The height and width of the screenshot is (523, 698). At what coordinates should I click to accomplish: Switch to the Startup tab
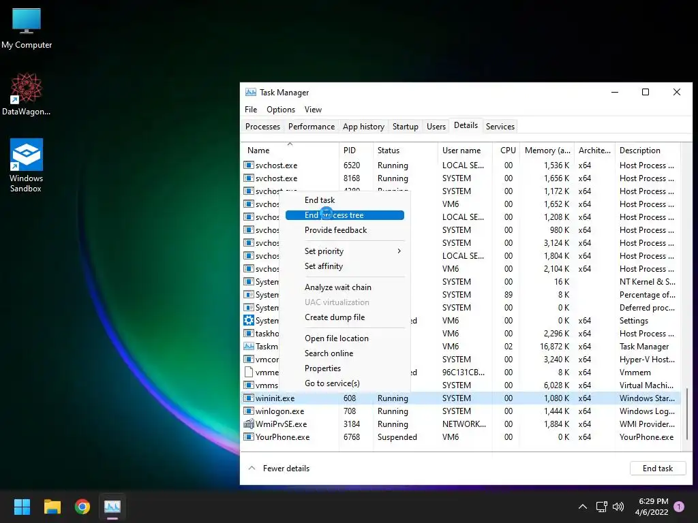point(405,126)
